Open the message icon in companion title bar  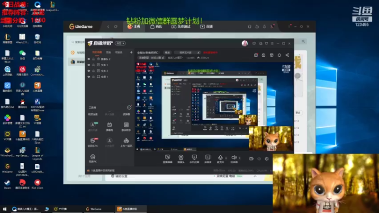point(254,44)
